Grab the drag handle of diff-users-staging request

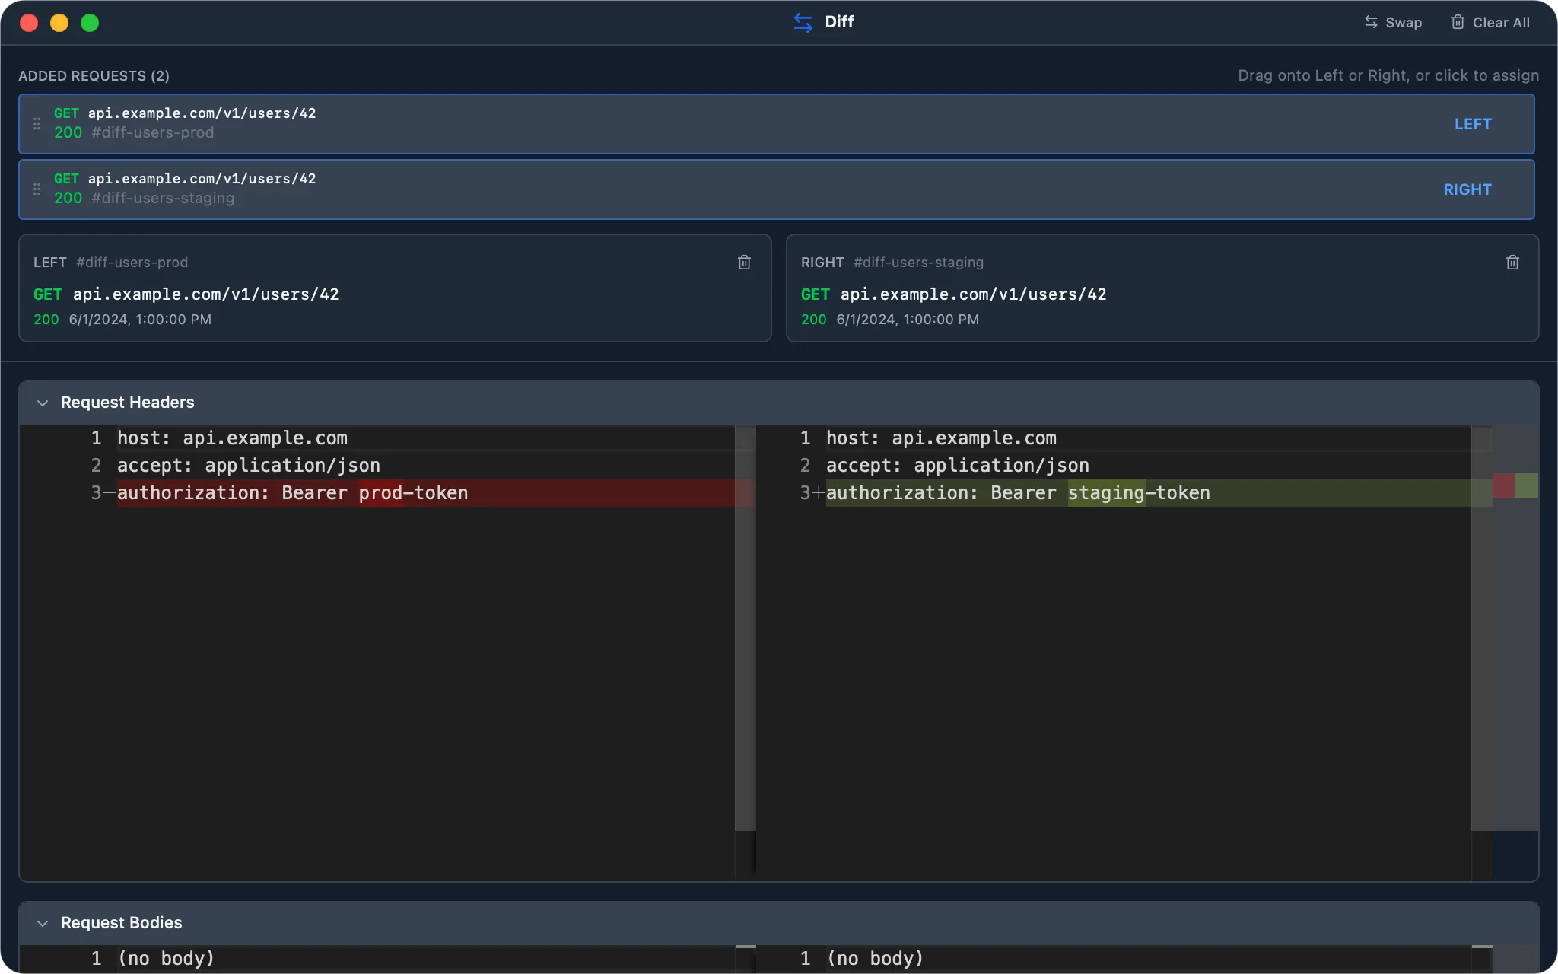(37, 189)
